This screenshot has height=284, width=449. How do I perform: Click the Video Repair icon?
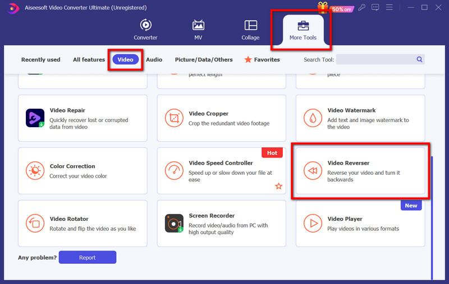[35, 118]
